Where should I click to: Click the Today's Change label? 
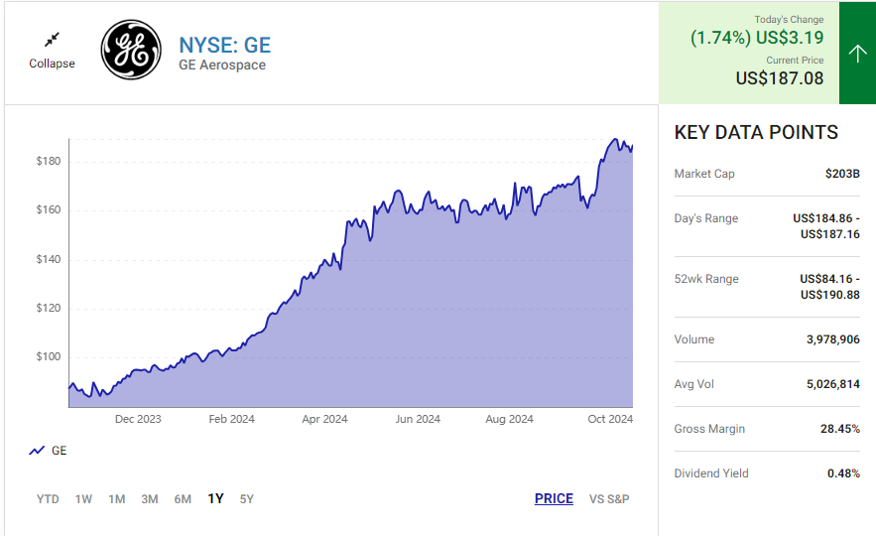[789, 20]
